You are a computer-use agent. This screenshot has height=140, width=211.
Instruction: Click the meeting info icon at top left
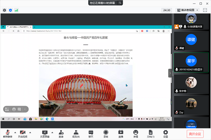coord(5,10)
